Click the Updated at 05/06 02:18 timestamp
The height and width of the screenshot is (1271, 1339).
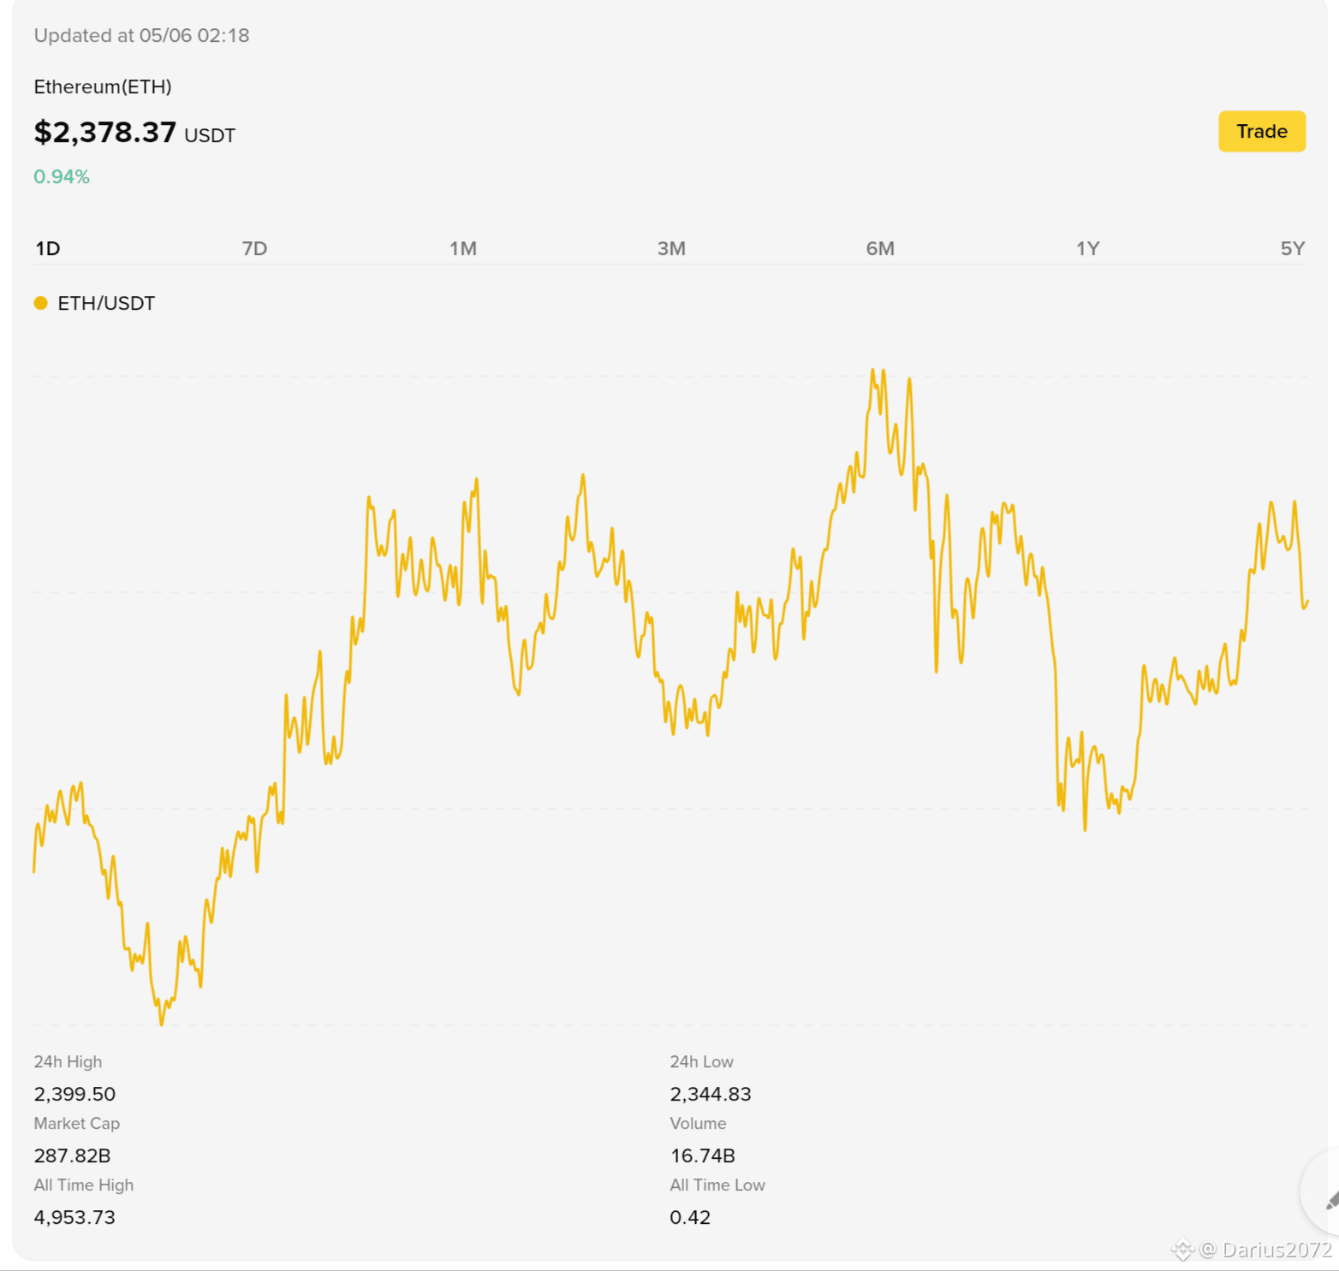point(141,35)
